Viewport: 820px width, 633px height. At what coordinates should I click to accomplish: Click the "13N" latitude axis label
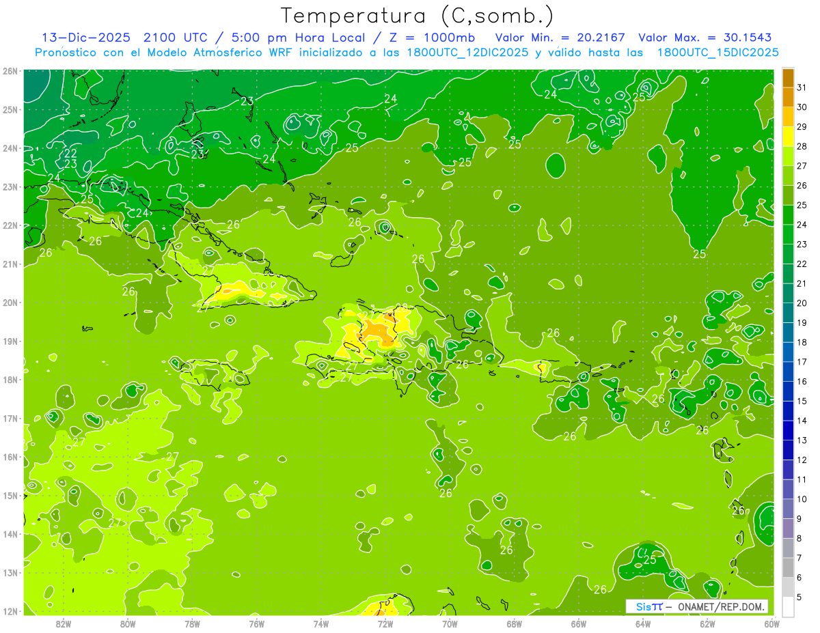pos(10,572)
